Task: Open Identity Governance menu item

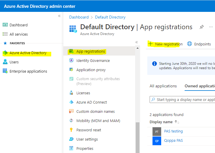Action: coord(99,60)
